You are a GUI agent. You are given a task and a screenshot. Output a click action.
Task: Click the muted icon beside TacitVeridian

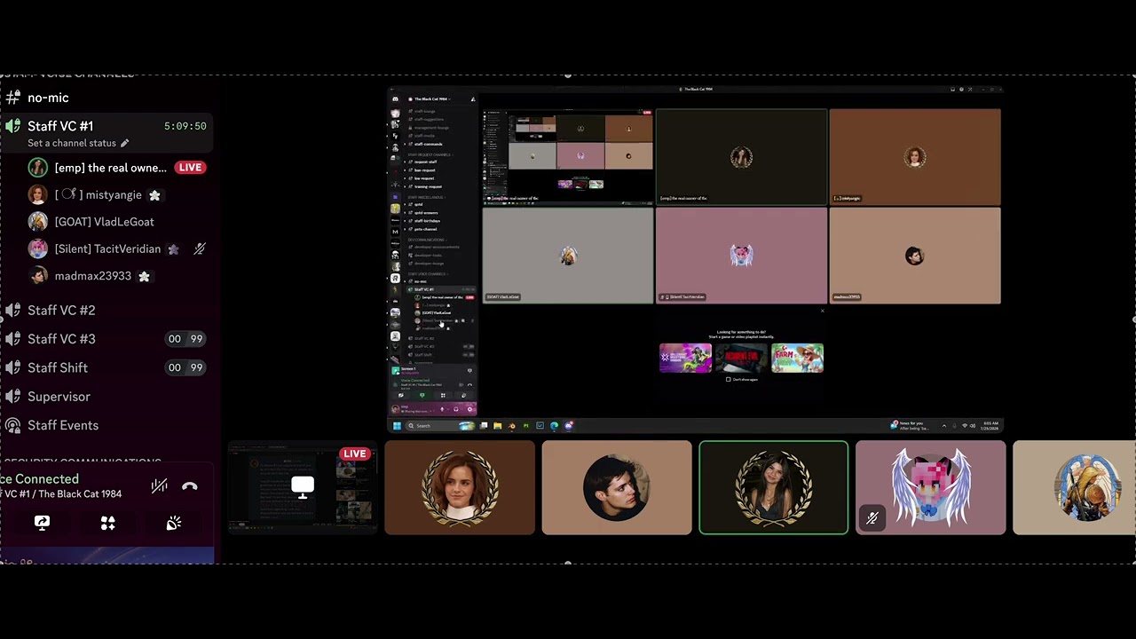(200, 249)
